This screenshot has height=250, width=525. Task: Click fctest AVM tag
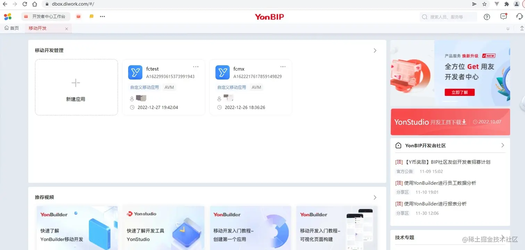click(169, 87)
